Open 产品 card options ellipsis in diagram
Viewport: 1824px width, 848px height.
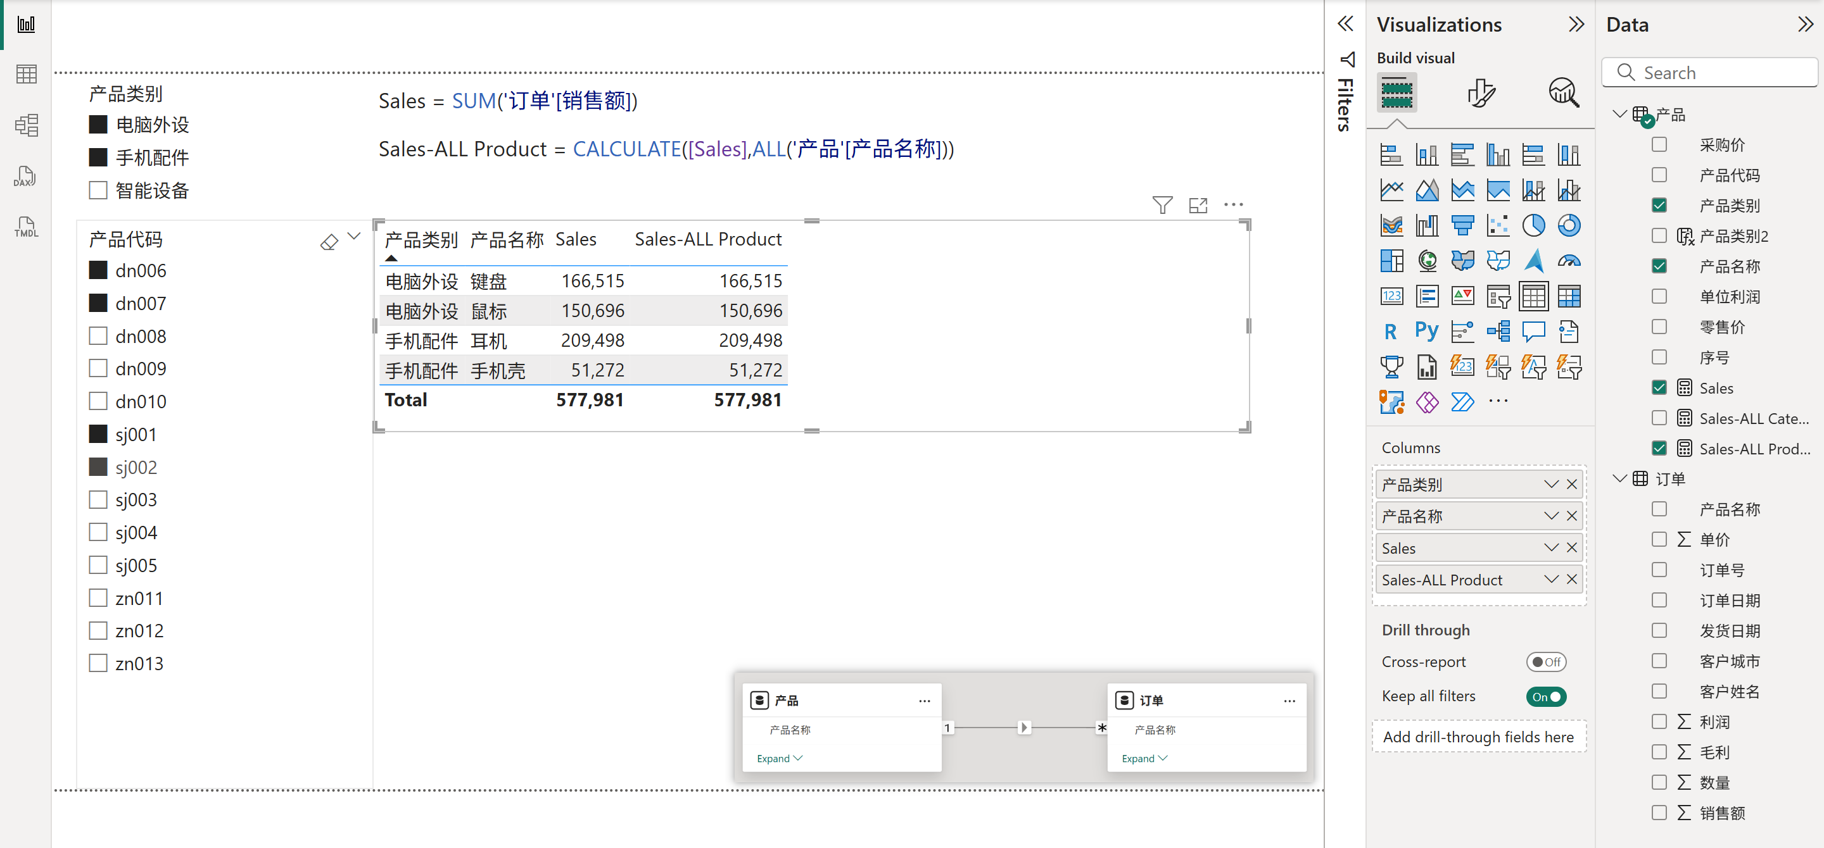point(924,701)
